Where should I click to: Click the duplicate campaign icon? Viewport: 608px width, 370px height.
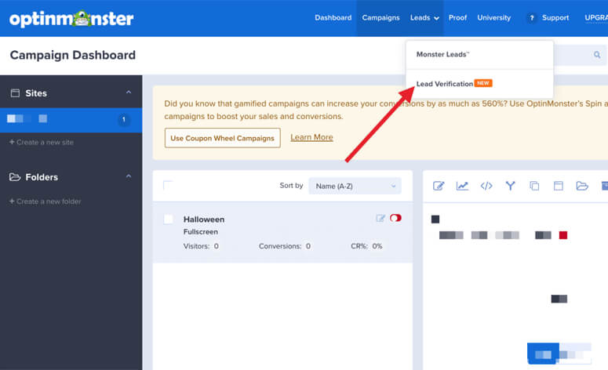click(534, 186)
